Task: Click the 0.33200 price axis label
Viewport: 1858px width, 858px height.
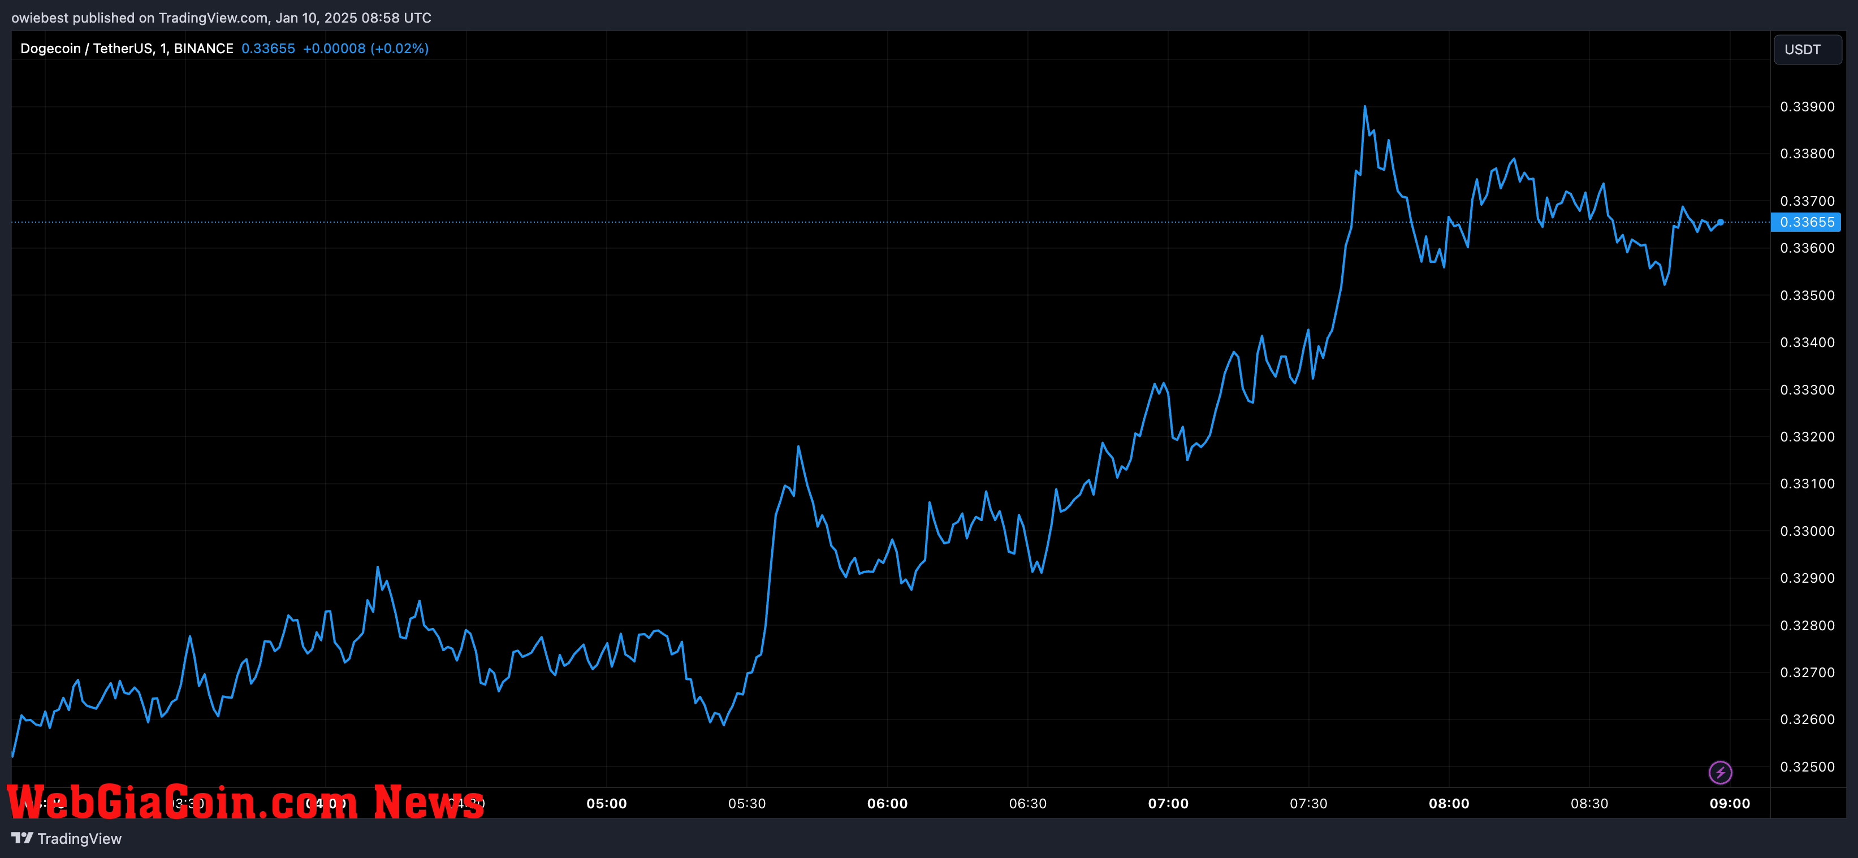Action: (x=1808, y=437)
